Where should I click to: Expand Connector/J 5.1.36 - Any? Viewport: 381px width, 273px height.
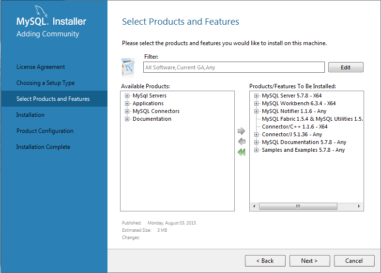click(256, 134)
